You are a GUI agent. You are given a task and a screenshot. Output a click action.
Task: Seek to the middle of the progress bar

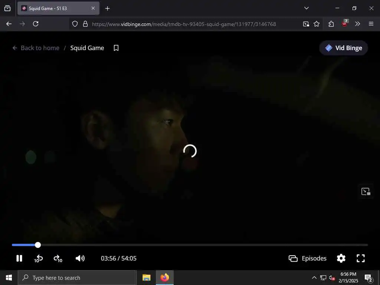tap(190, 245)
